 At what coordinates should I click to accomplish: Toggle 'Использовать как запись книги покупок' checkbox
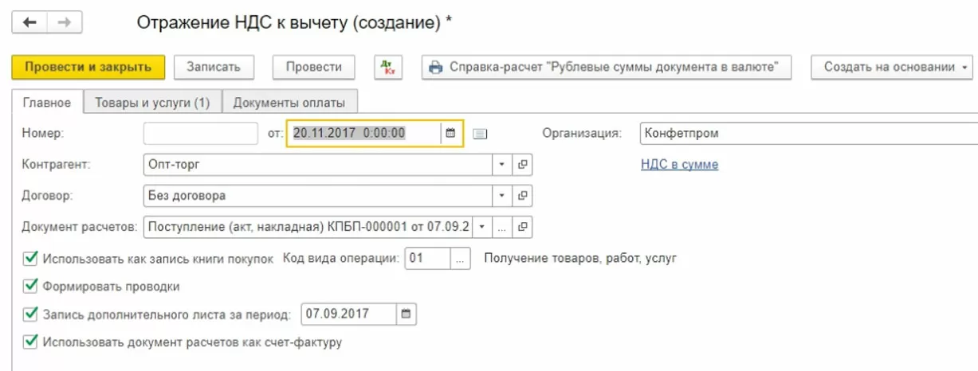coord(31,259)
